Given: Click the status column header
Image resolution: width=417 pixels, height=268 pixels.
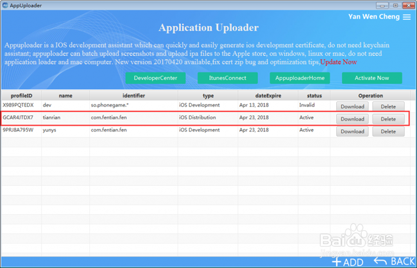Looking at the screenshot, I should 314,96.
